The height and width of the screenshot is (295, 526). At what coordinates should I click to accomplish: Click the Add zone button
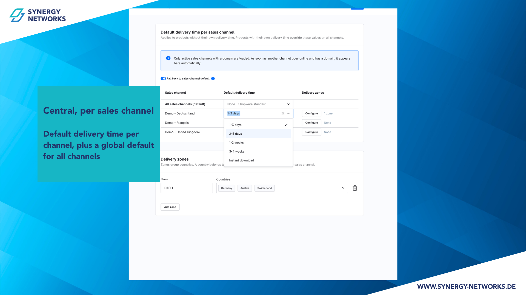(x=170, y=207)
